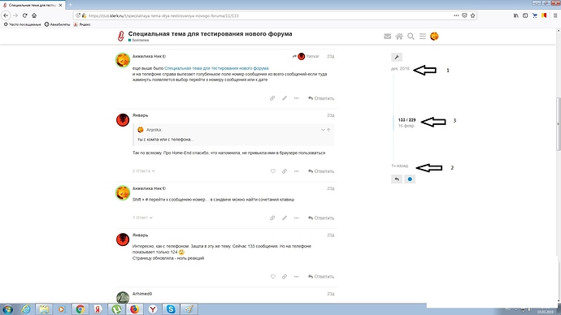Like the 'Так по всякому' post by Январь
Screen dimensions: 561x315
point(272,171)
